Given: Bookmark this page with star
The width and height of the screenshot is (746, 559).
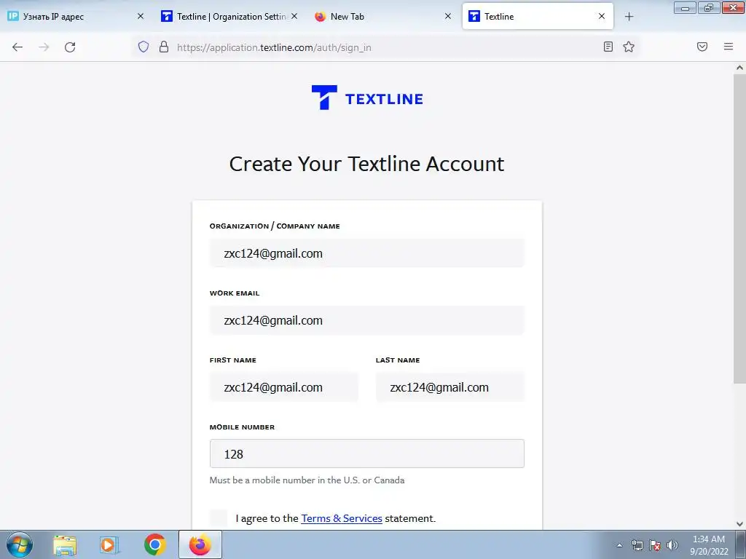Looking at the screenshot, I should click(x=629, y=47).
